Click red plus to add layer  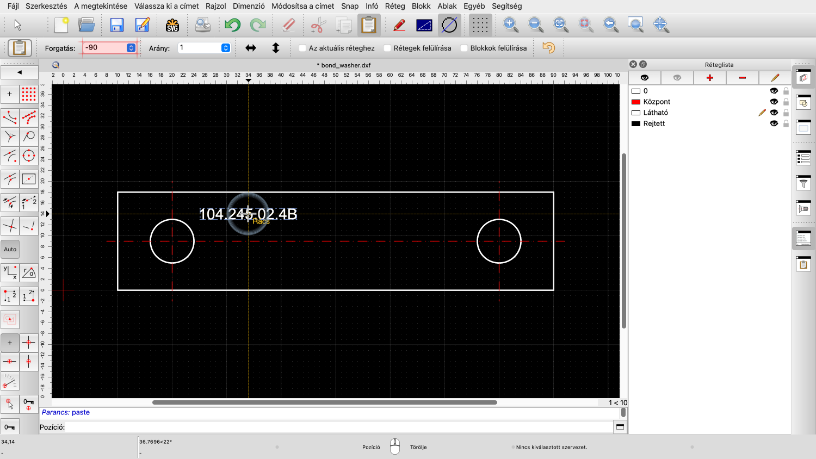[x=709, y=78]
